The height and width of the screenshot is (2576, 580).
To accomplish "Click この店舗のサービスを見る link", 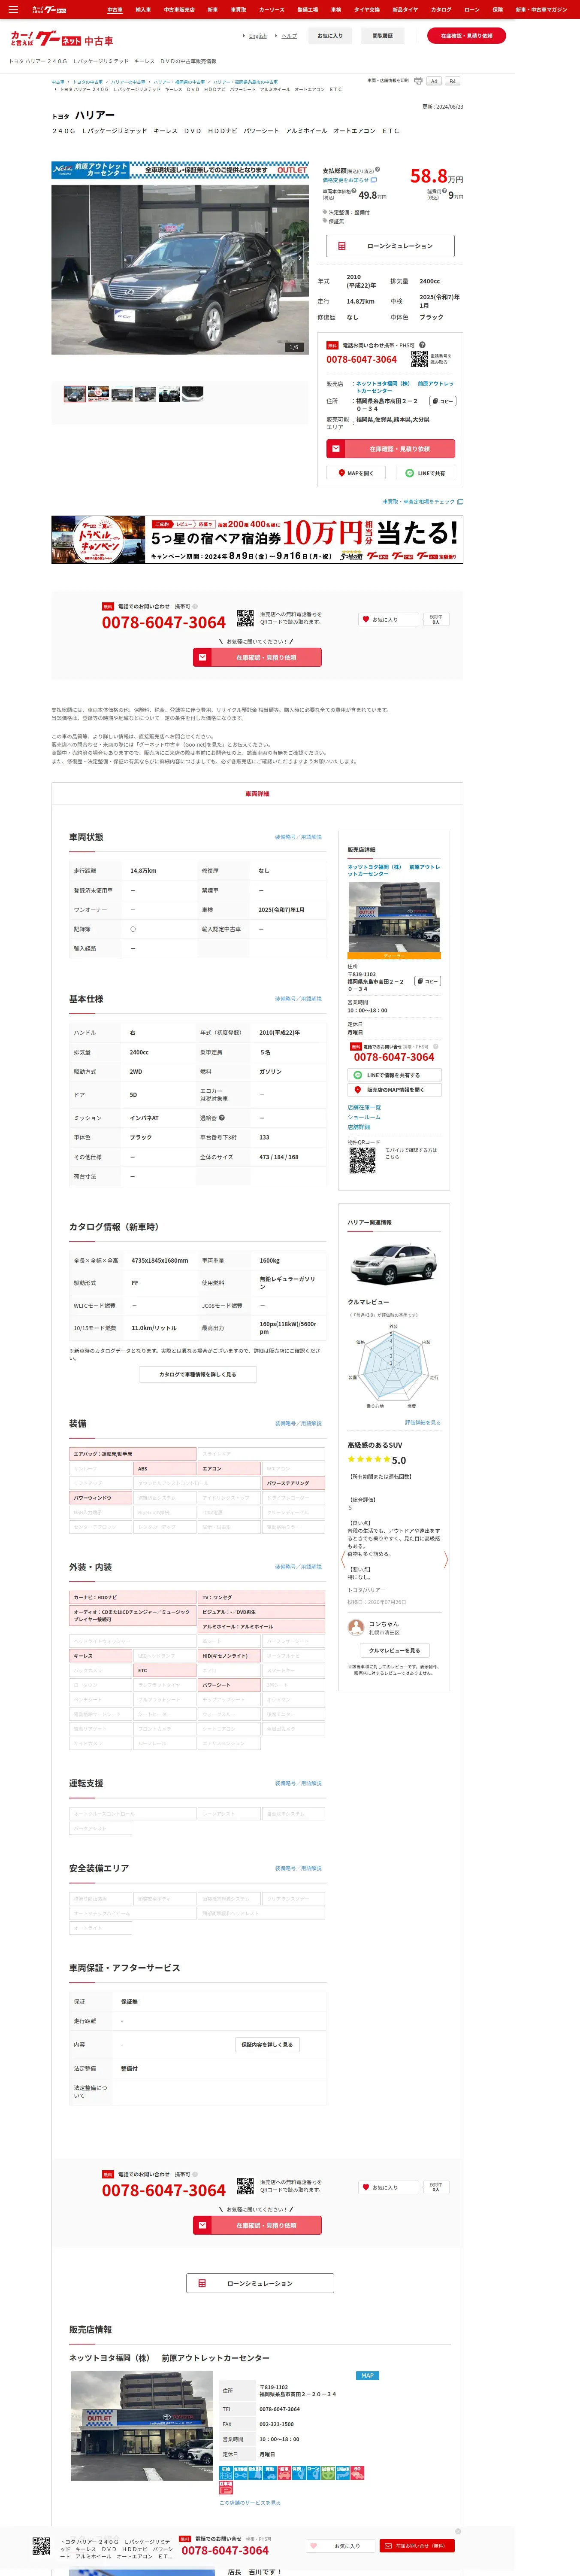I will pos(250,2503).
